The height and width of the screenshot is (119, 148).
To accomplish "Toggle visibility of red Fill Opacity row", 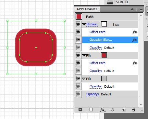I will click(78, 71).
